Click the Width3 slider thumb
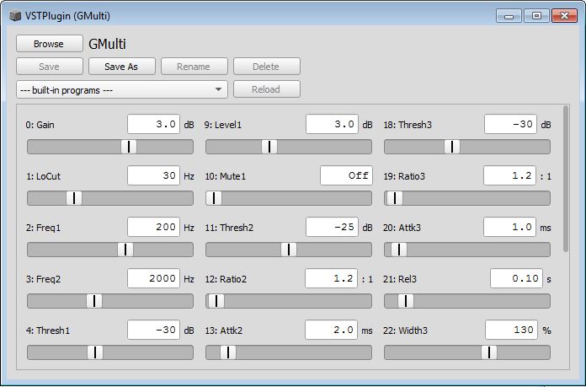The image size is (586, 387). [x=489, y=352]
